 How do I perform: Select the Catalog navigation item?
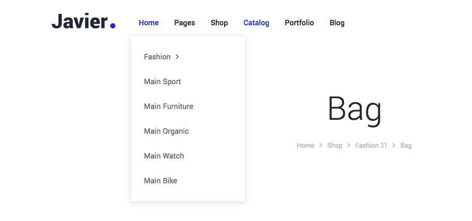pyautogui.click(x=256, y=23)
